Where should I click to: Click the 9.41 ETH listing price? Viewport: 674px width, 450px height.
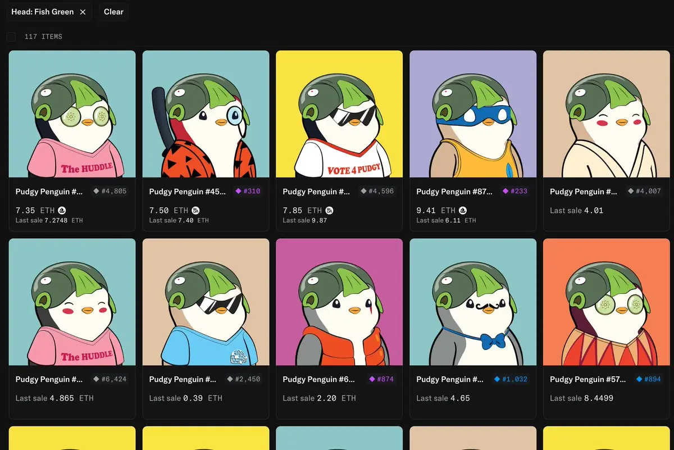click(x=436, y=210)
